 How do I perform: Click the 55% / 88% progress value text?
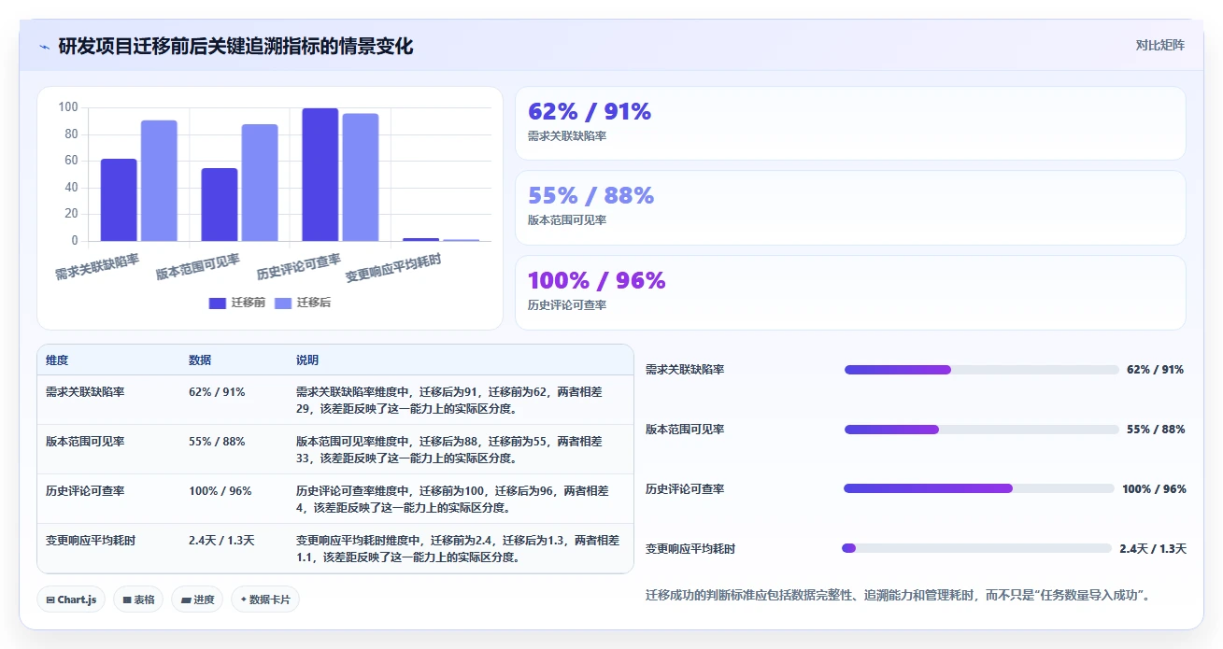point(1156,430)
